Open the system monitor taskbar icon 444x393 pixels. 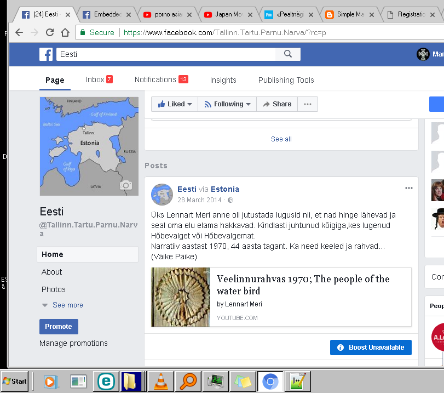pyautogui.click(x=216, y=381)
